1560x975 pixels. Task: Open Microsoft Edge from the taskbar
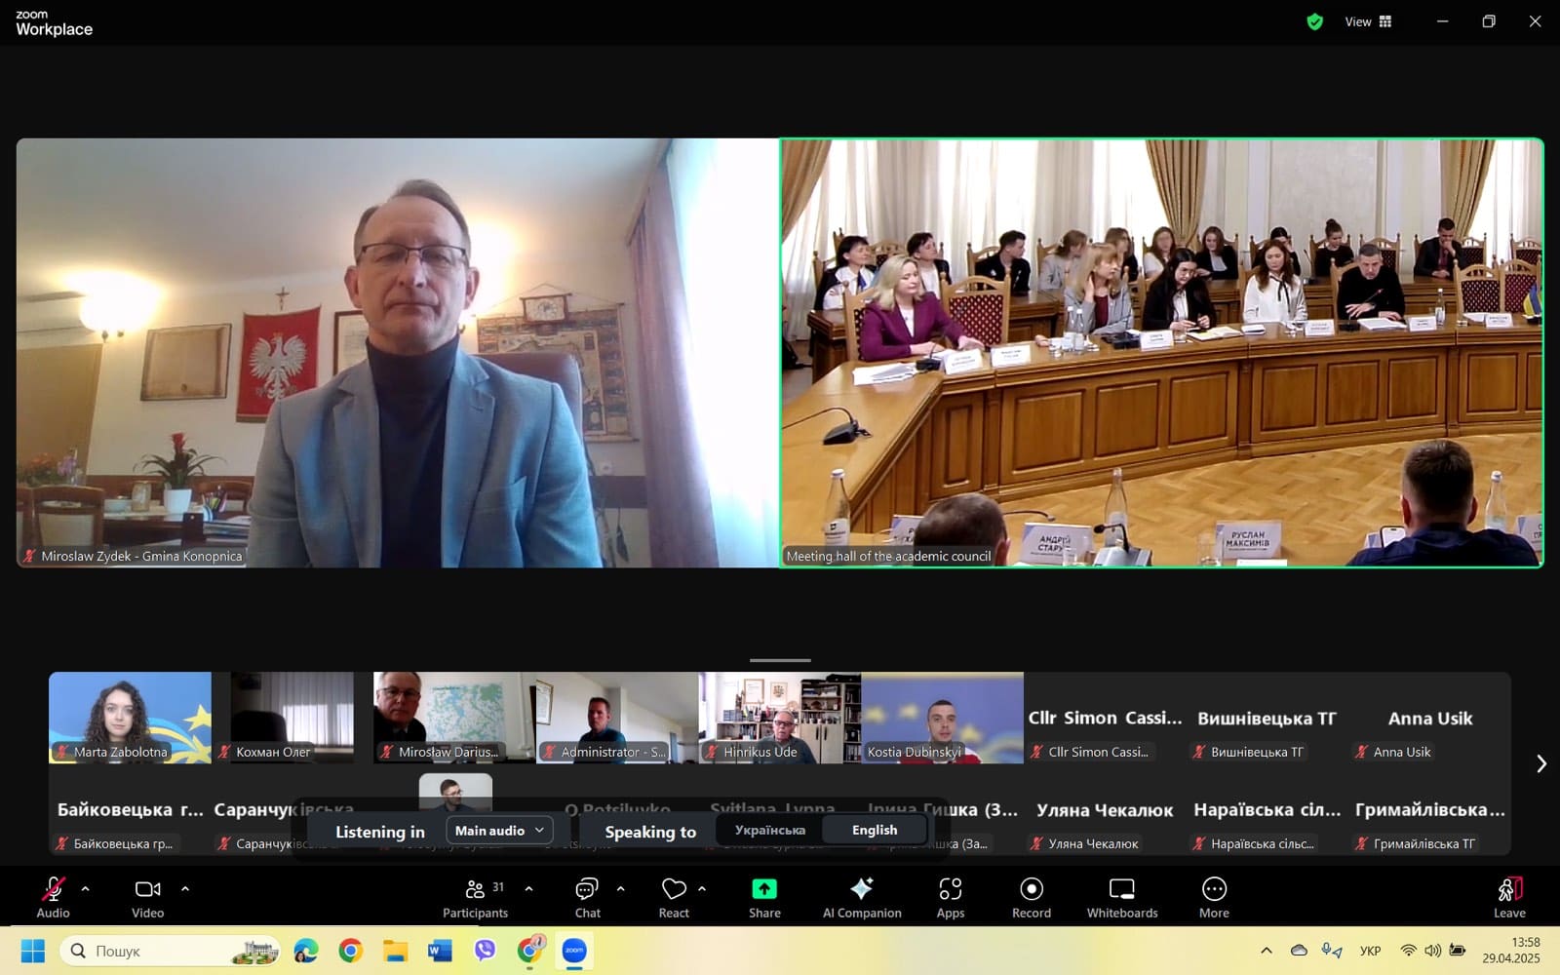pos(306,951)
